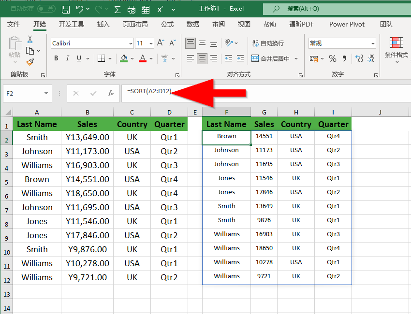Apply the green fill color bucket

point(124,58)
